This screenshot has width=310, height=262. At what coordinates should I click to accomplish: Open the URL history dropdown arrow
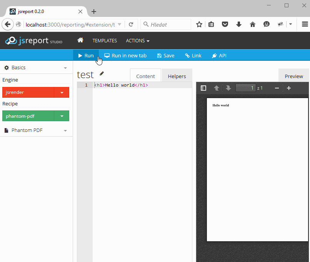tap(119, 24)
